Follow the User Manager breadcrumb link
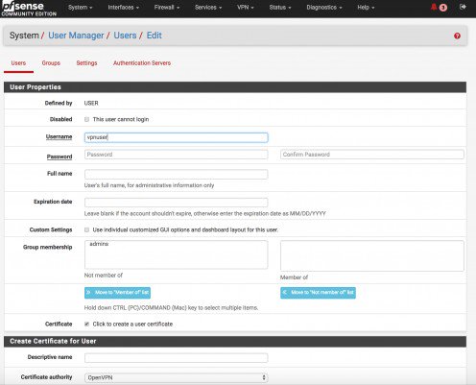Viewport: 476px width, 385px height. [76, 36]
